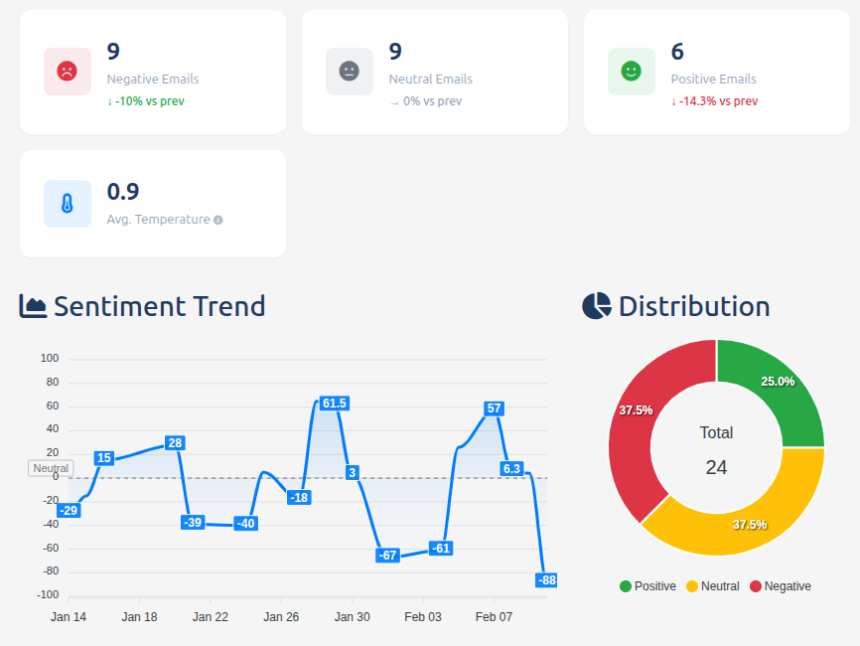
Task: Select the peak data point labeled 61.5
Action: point(334,404)
